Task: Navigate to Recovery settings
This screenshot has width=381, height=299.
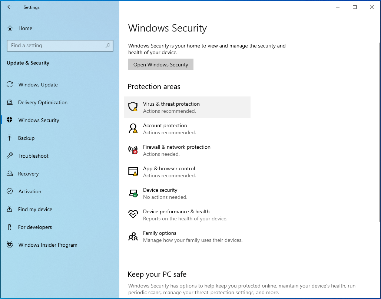Action: (x=28, y=174)
